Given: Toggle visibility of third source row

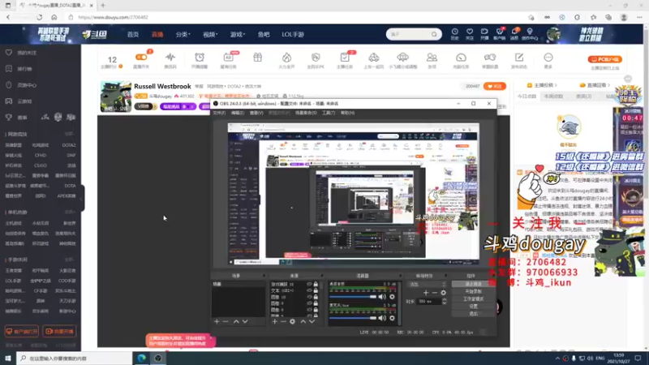Looking at the screenshot, I should click(309, 297).
